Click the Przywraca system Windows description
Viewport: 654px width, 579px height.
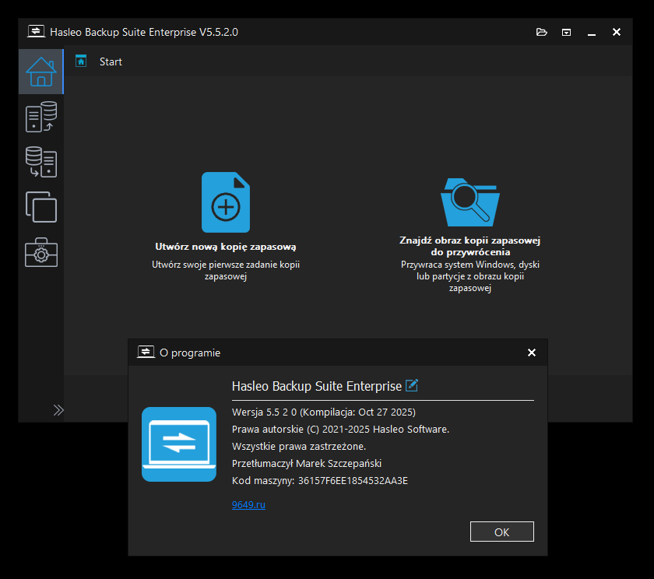click(x=470, y=276)
